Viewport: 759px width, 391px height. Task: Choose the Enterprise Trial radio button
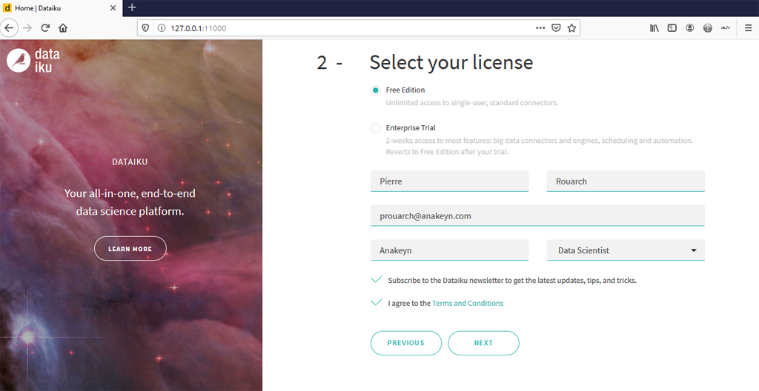point(375,128)
